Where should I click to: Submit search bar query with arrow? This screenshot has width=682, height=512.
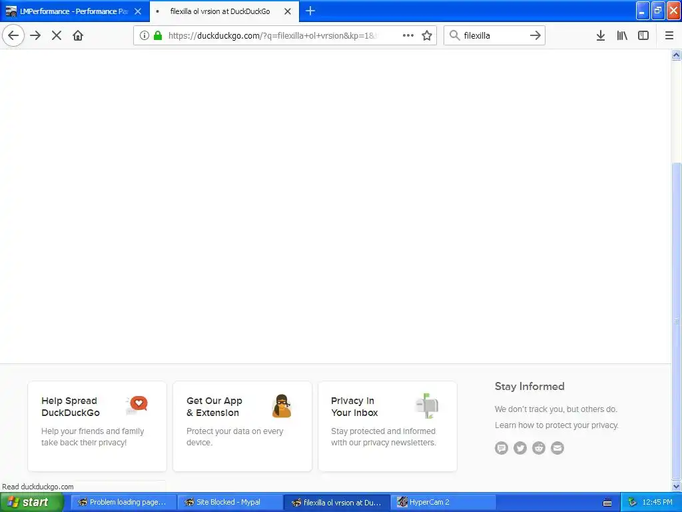(535, 35)
